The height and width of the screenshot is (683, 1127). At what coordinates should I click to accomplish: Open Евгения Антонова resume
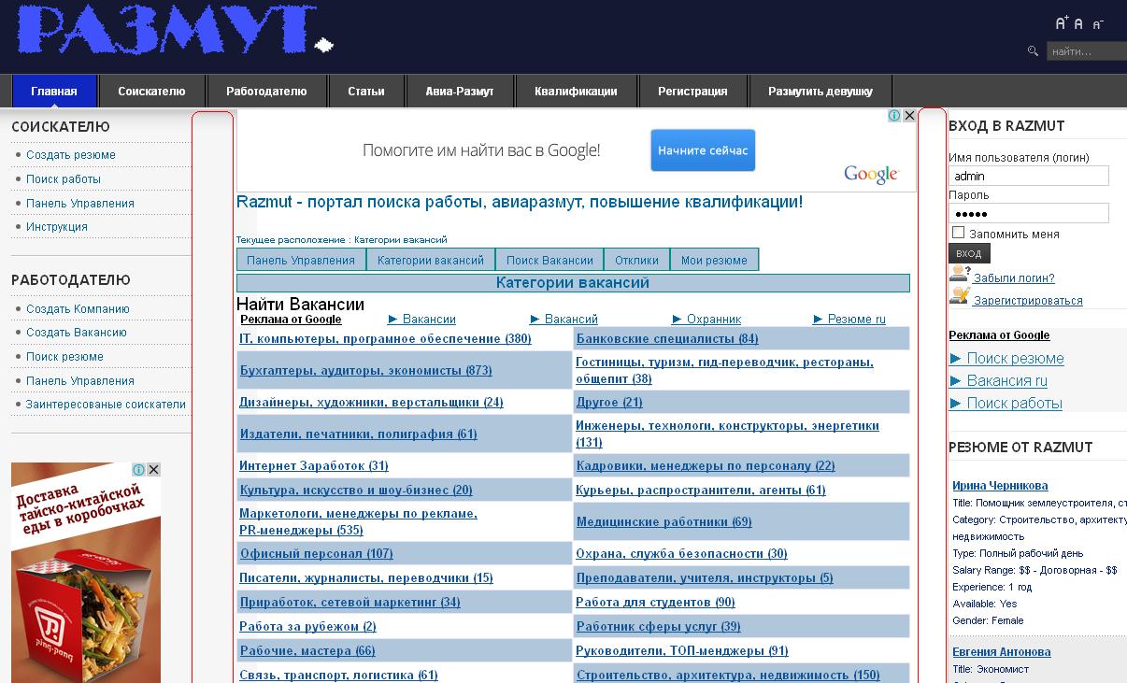1002,652
